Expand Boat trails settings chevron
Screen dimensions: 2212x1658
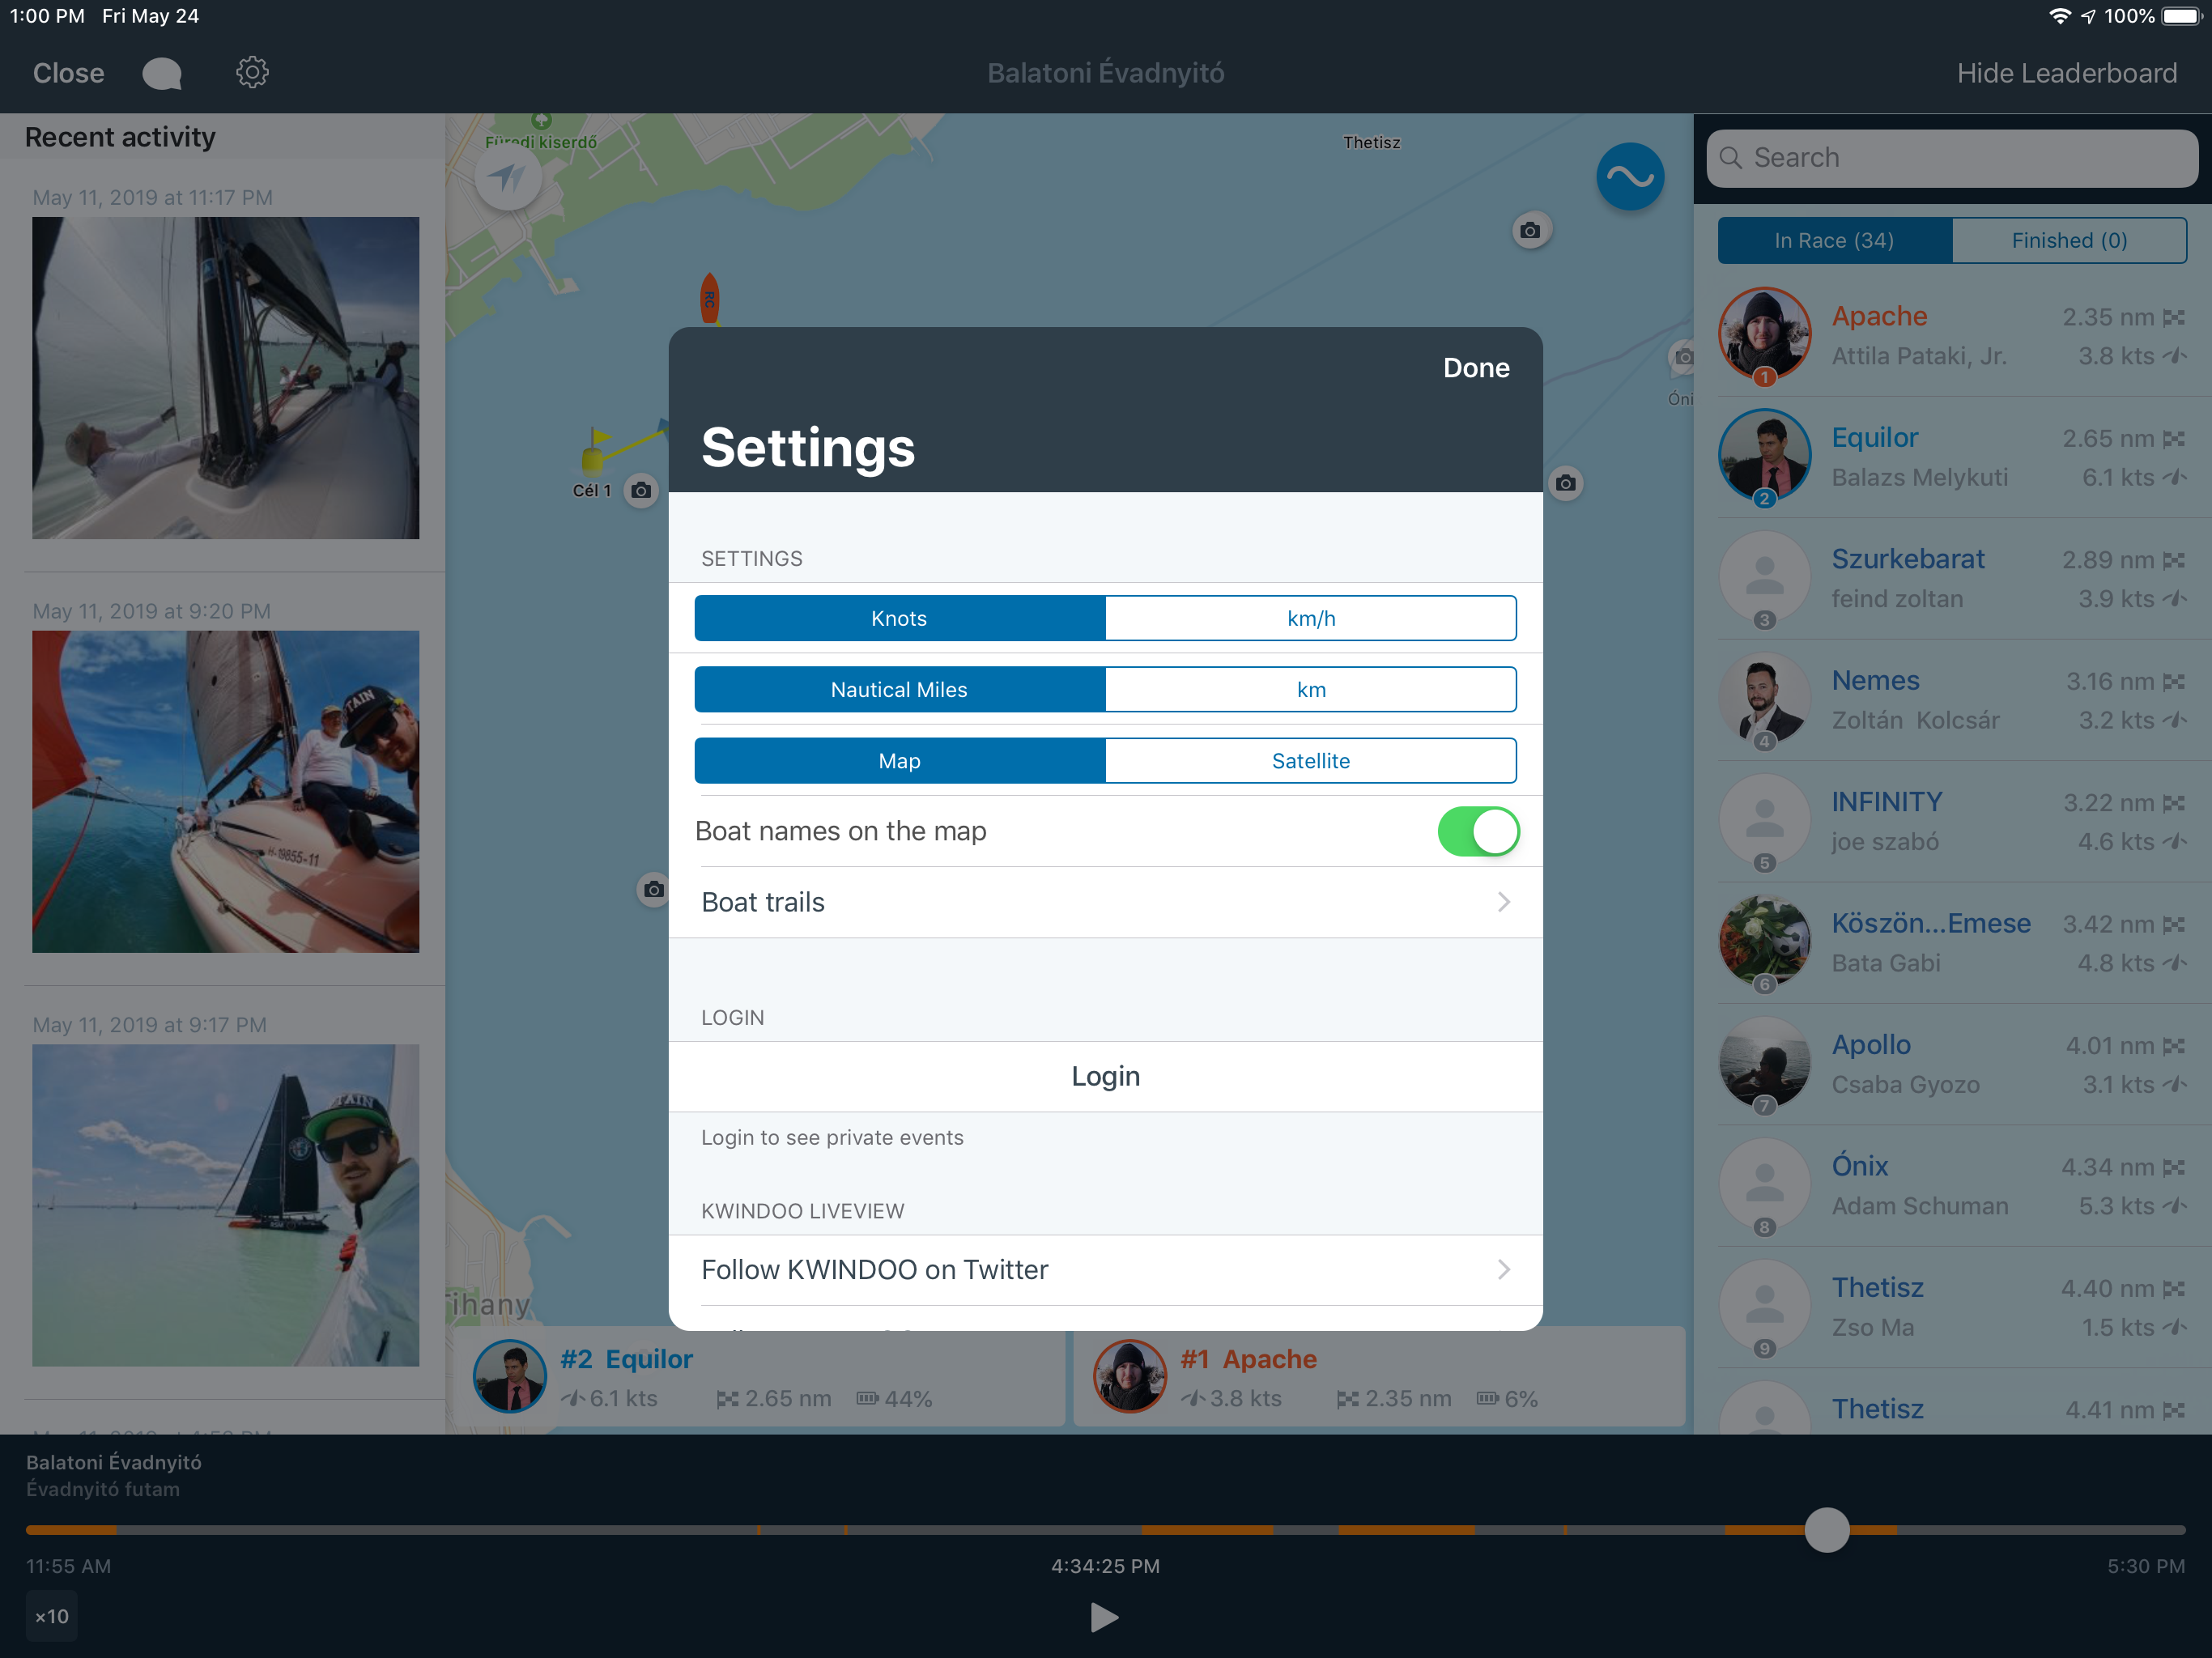pos(1503,902)
